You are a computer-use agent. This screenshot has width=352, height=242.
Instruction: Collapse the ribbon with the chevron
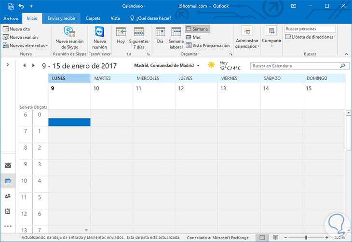click(x=346, y=54)
